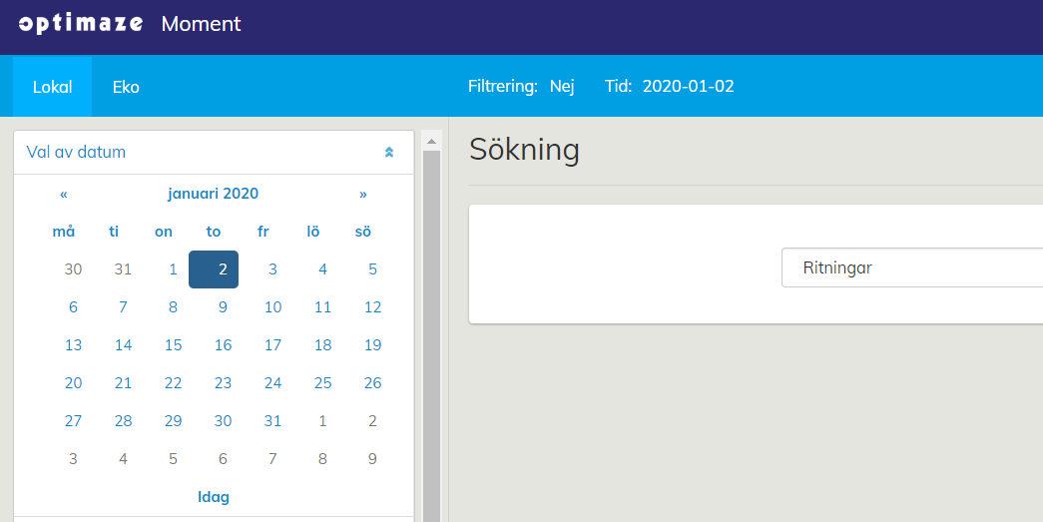Collapse the Val av datum panel

click(x=389, y=153)
